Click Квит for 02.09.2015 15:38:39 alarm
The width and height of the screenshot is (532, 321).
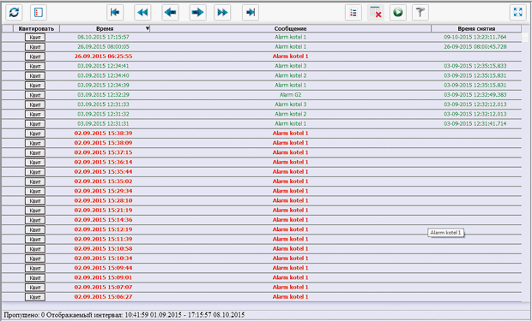(35, 134)
